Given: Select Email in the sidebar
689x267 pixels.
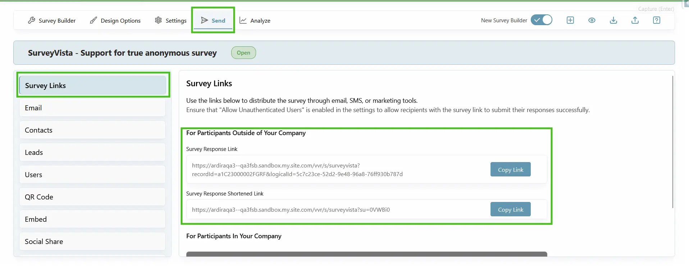Looking at the screenshot, I should (92, 108).
